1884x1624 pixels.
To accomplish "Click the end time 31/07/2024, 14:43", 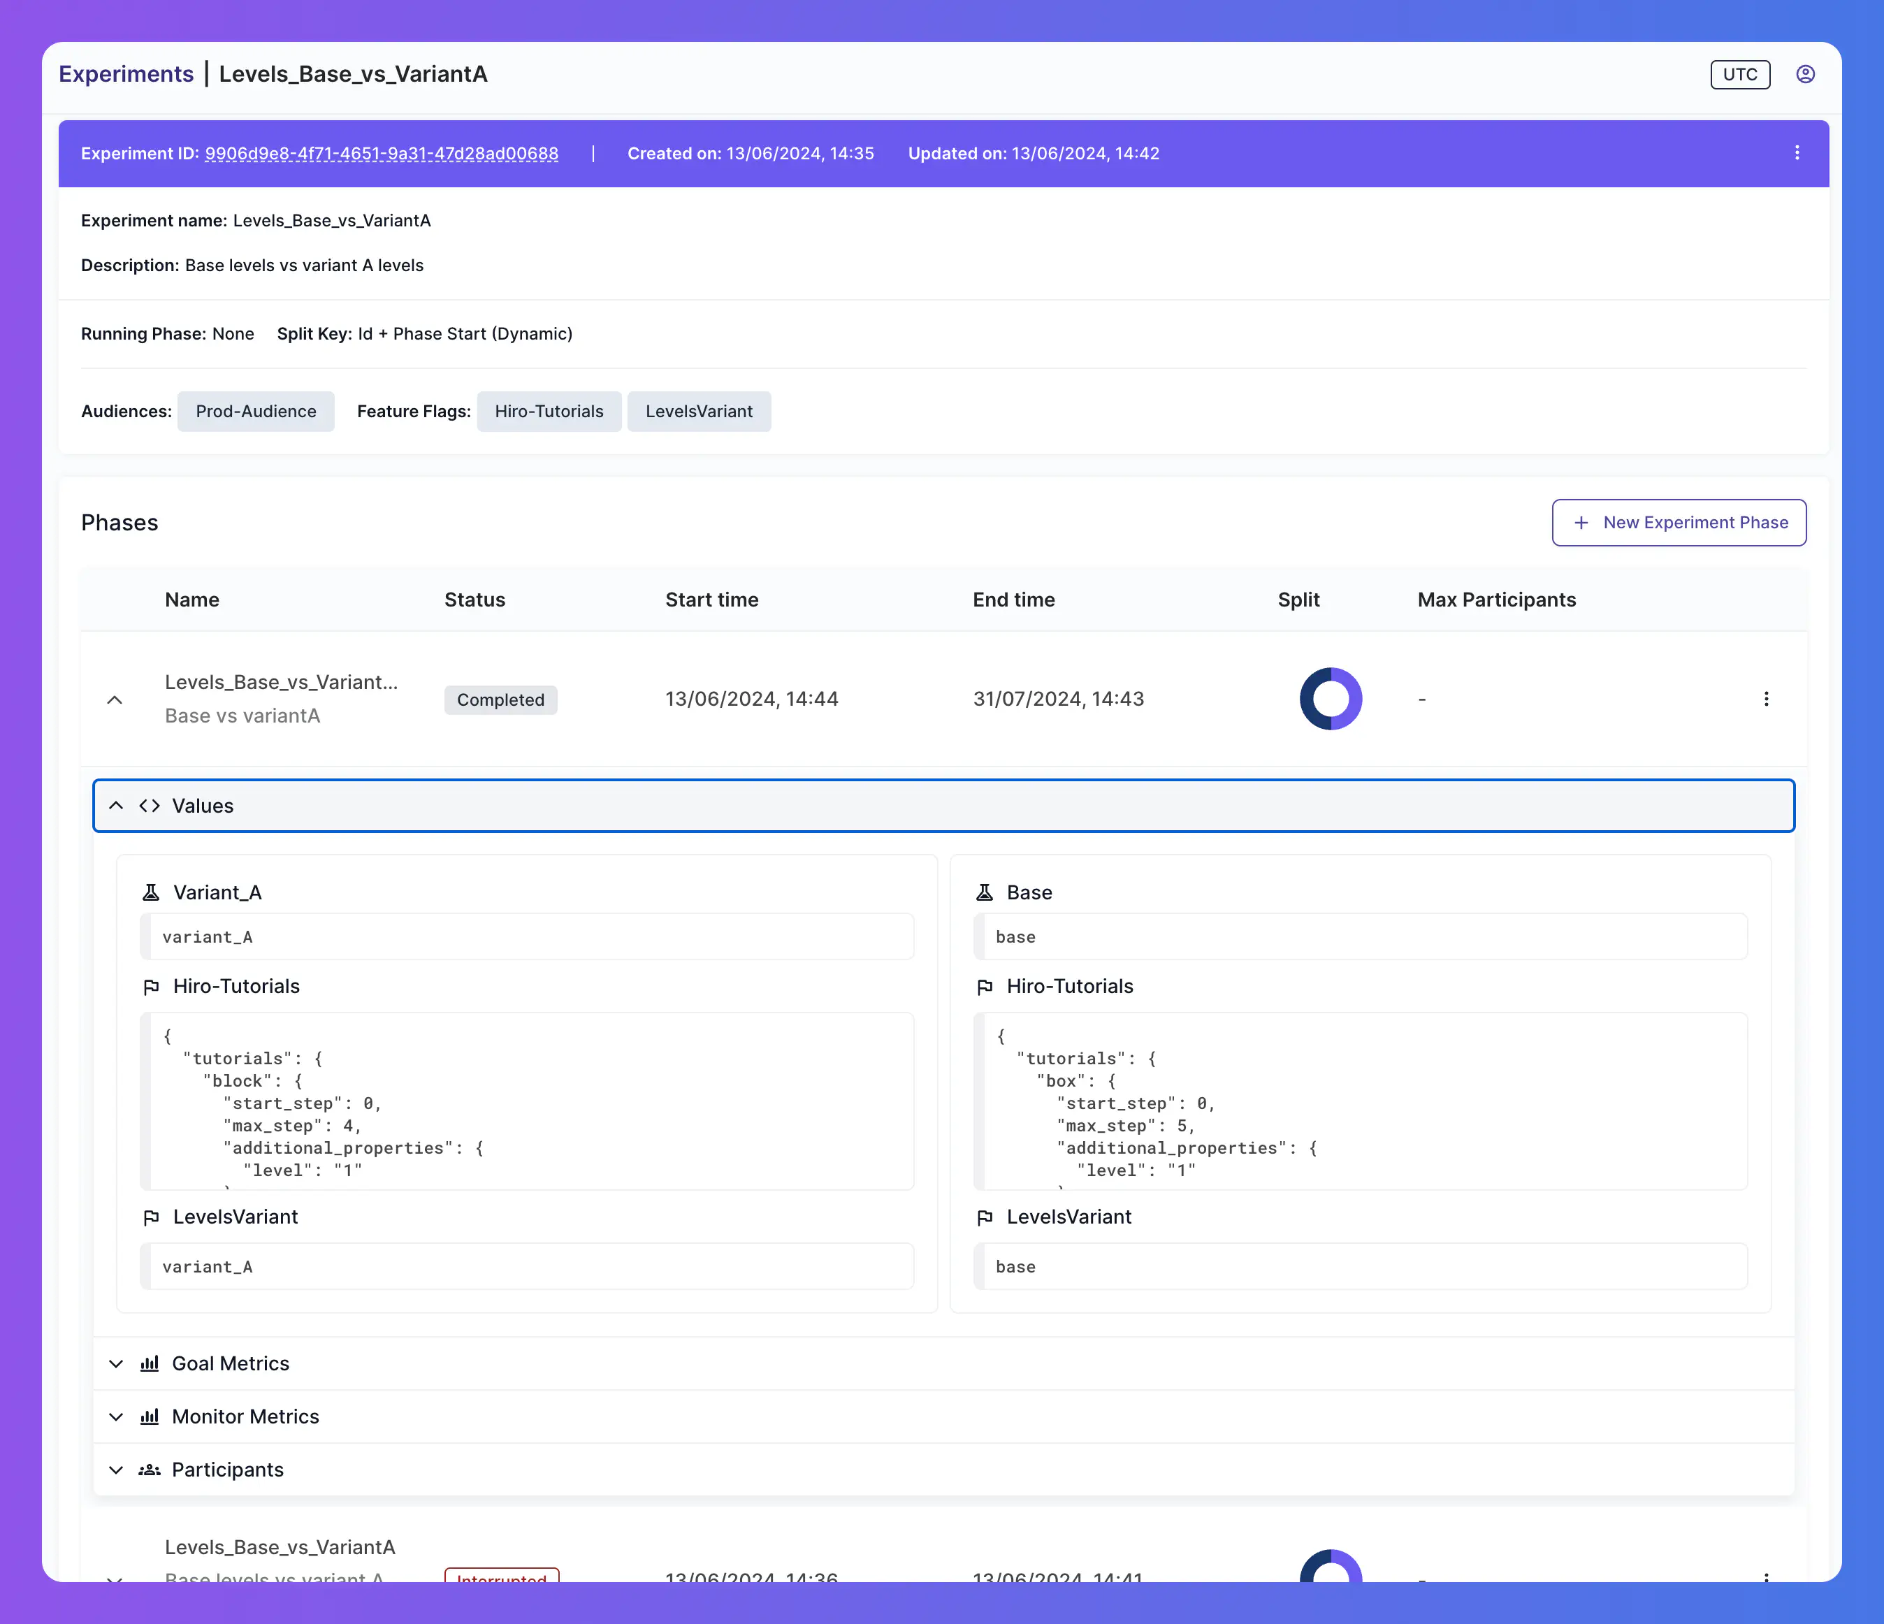I will [1059, 699].
